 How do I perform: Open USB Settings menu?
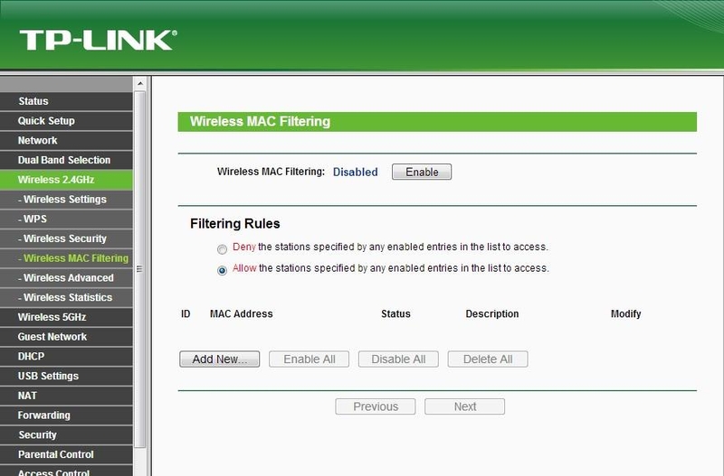click(x=66, y=376)
